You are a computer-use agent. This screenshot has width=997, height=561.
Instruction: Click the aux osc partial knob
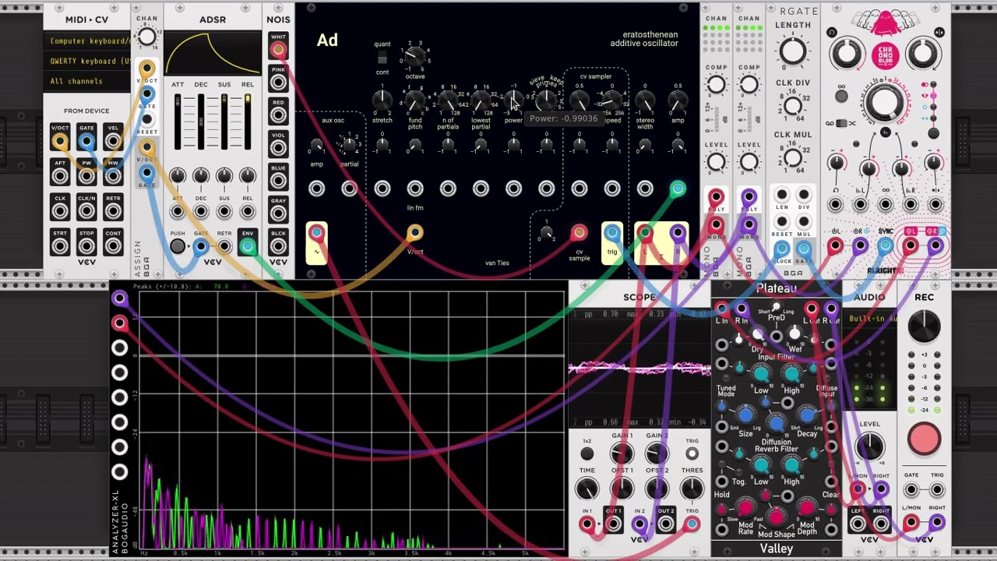(349, 144)
